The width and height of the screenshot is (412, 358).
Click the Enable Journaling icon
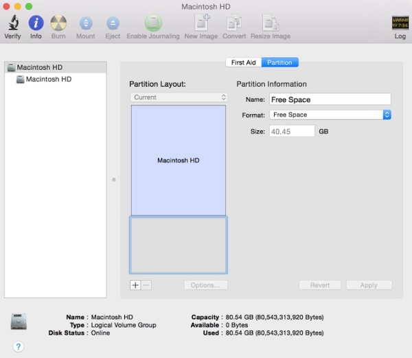(x=153, y=23)
